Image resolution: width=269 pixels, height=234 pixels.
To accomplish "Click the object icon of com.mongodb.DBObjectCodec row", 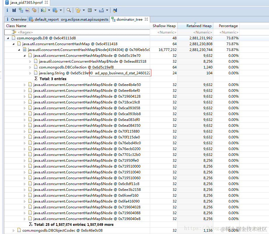I will click(x=19, y=230).
